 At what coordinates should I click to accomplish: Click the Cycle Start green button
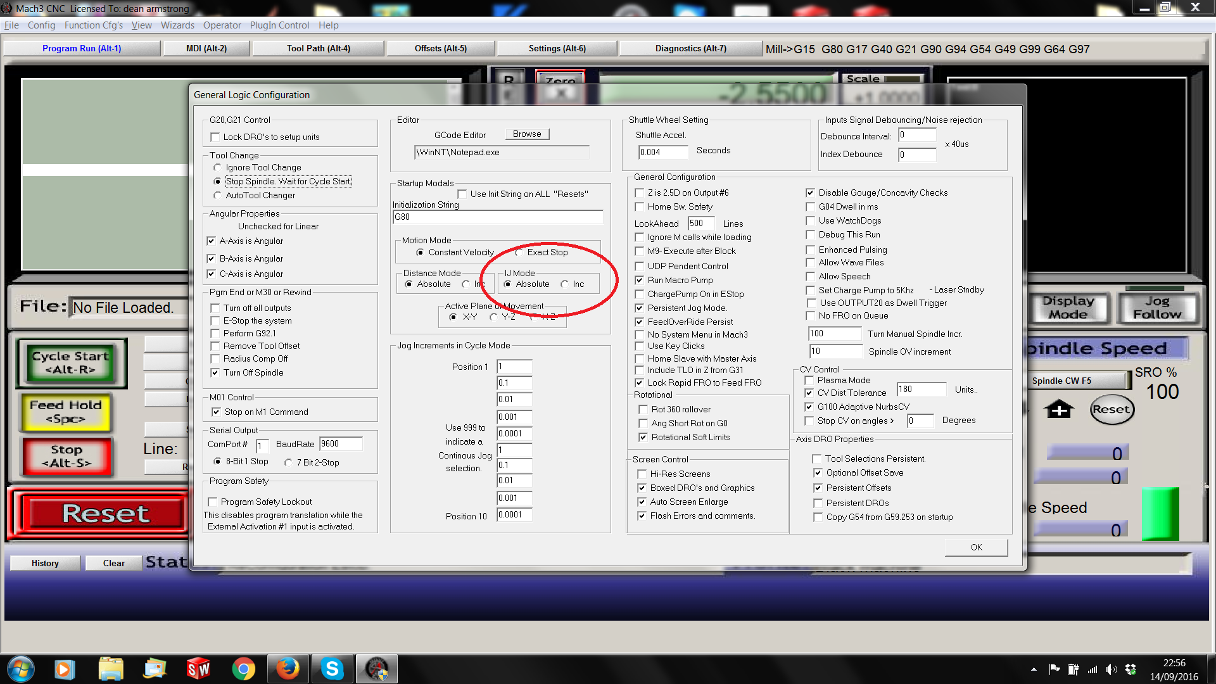[71, 363]
